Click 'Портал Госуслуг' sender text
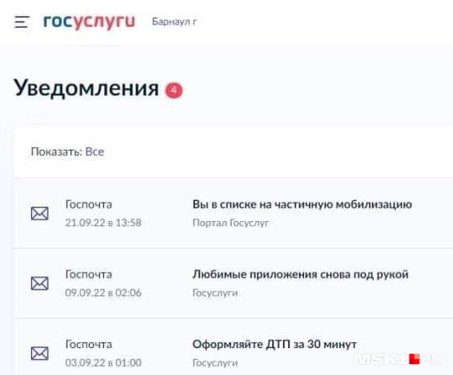The width and height of the screenshot is (453, 375). tap(230, 223)
